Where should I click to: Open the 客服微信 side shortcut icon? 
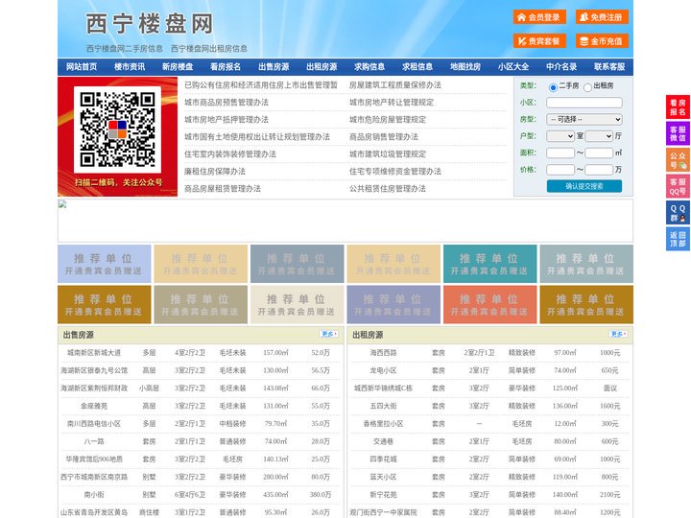click(x=678, y=133)
